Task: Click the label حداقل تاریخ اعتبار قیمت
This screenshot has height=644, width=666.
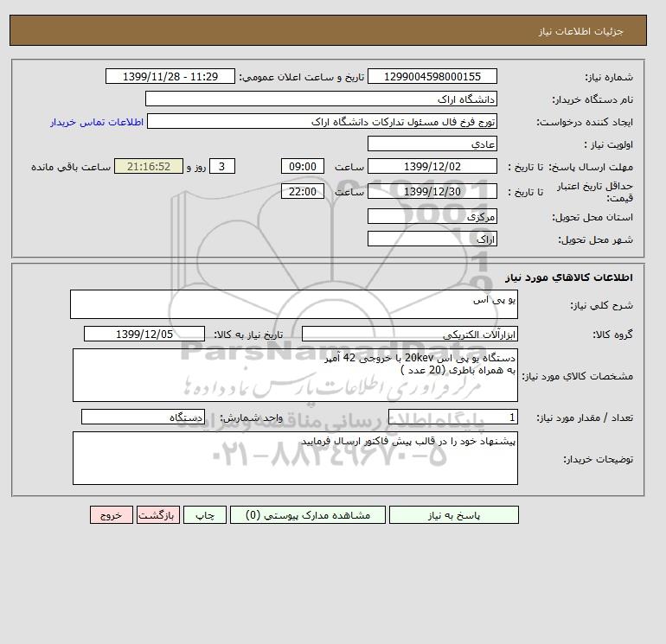Action: (x=594, y=192)
